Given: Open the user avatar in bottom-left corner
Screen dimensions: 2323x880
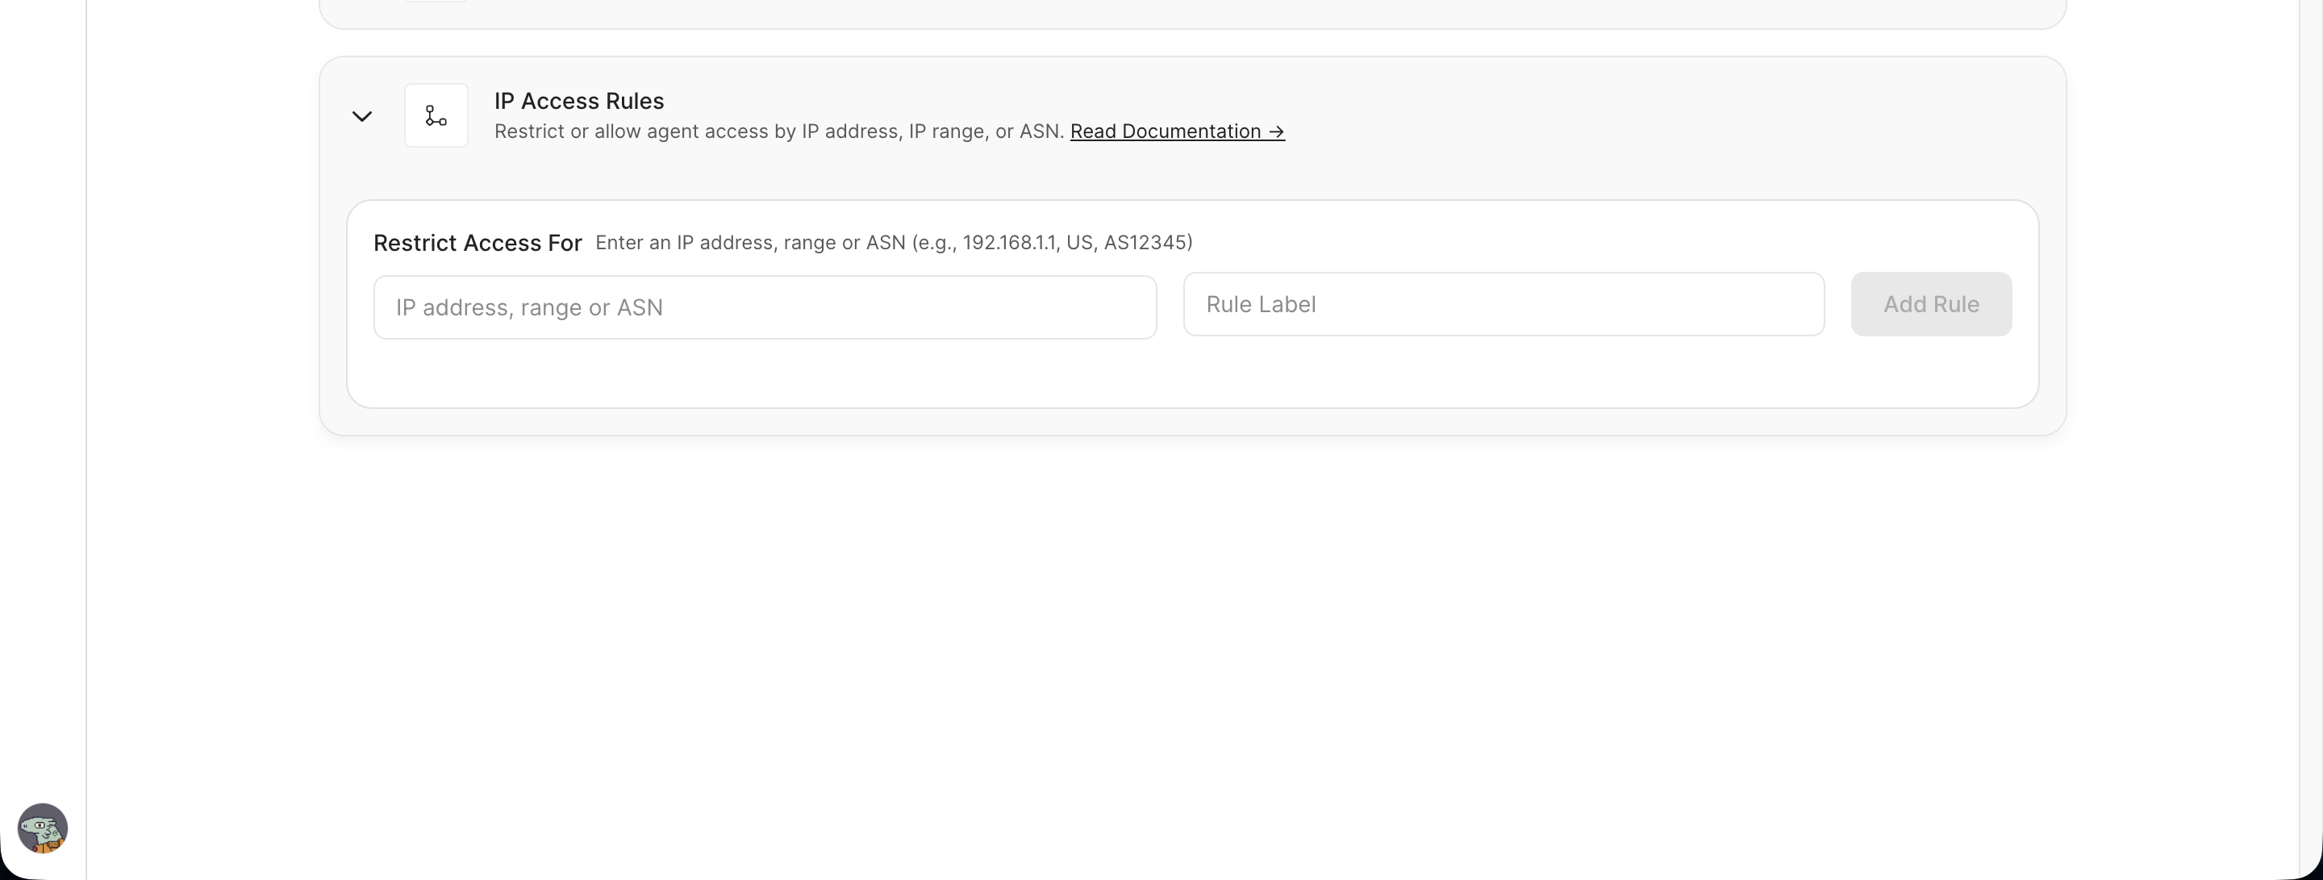Looking at the screenshot, I should [43, 828].
